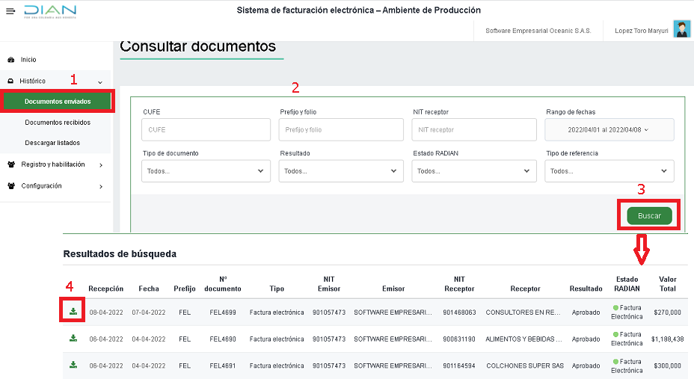694x379 pixels.
Task: Click the CUFE text field
Action: [206, 130]
